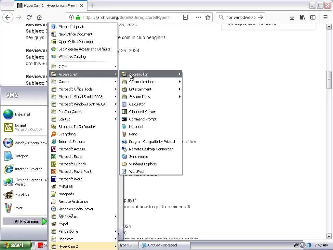Launch Clipboard Viewer

tap(151, 112)
